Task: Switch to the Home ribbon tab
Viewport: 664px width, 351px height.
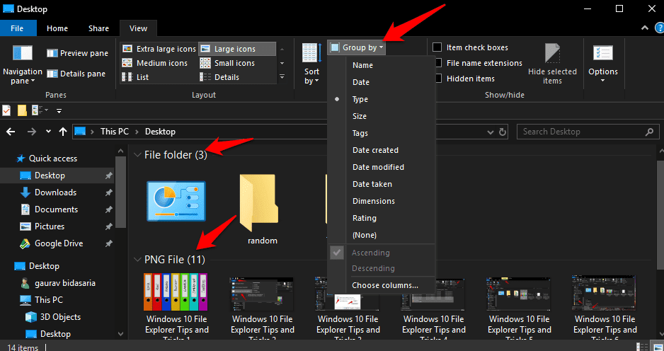Action: point(57,28)
